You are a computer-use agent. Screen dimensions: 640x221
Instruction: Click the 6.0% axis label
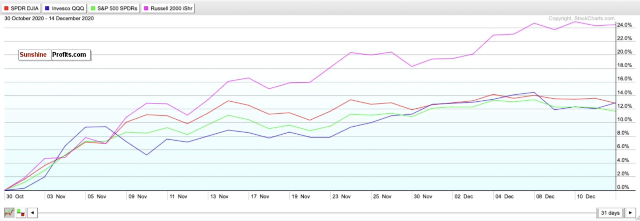pos(623,146)
